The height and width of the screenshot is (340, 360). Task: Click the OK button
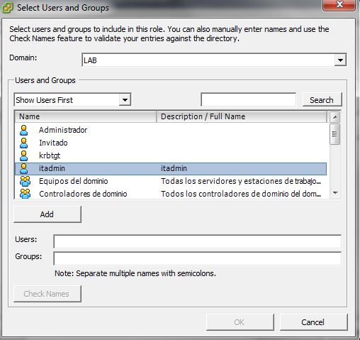point(240,322)
